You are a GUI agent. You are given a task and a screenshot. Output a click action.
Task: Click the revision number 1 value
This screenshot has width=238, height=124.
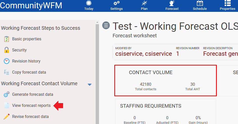178,54
